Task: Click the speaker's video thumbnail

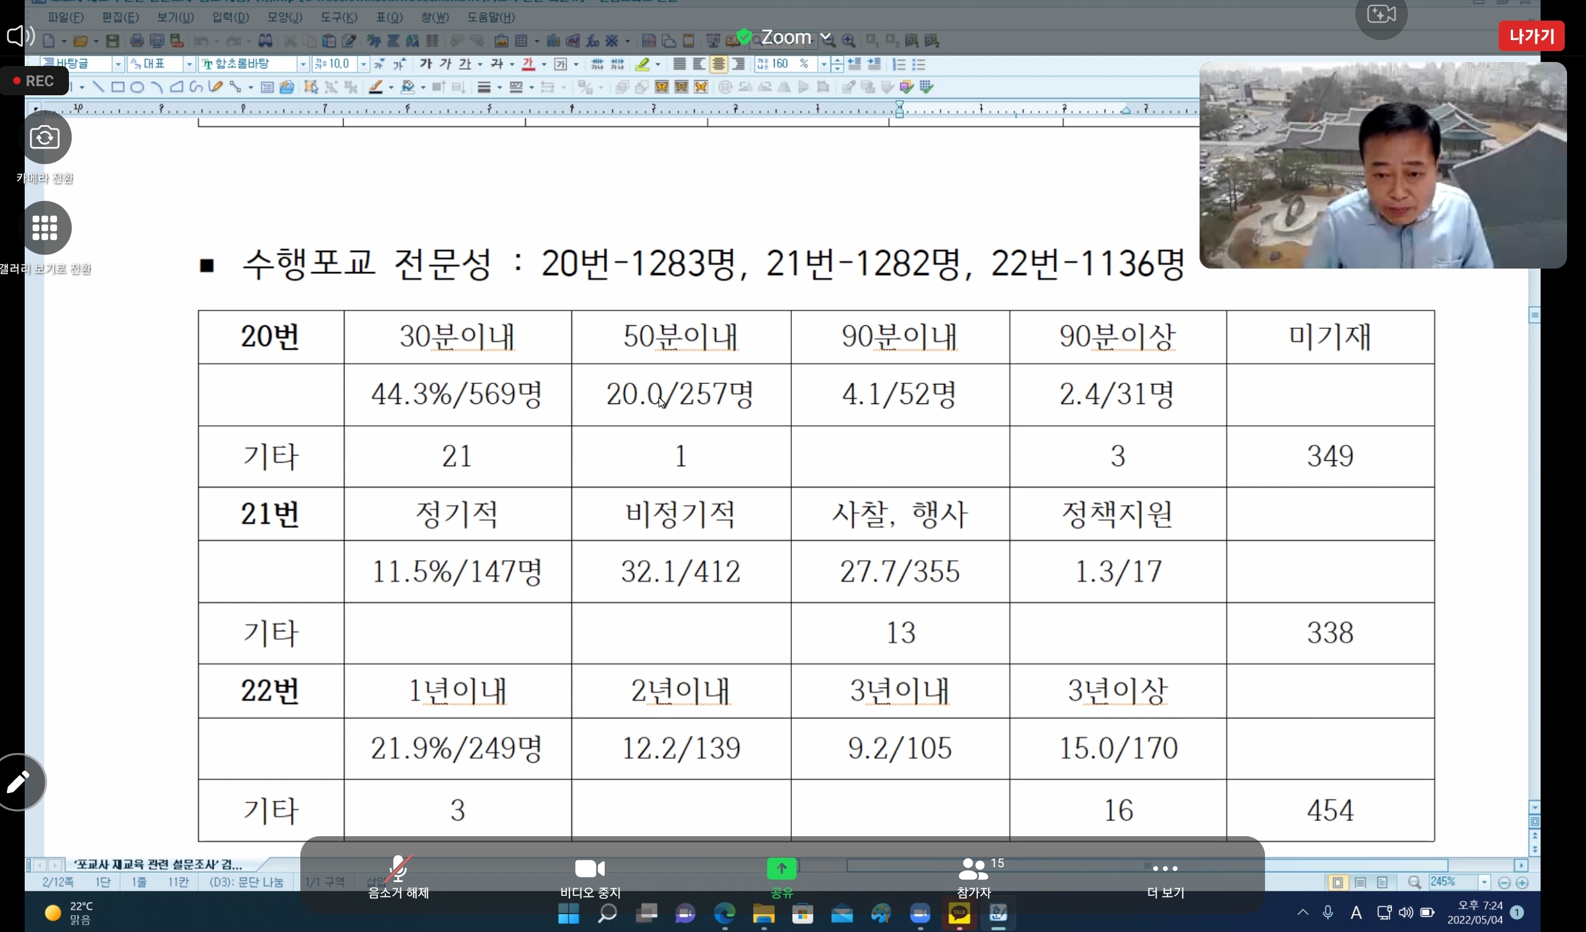Action: [1383, 165]
